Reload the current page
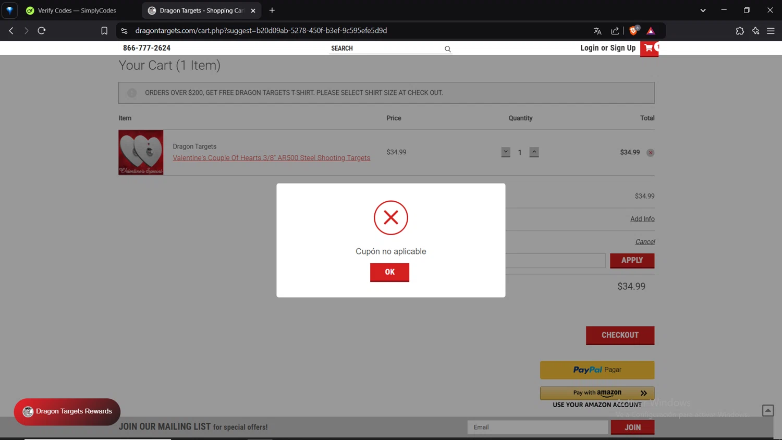The height and width of the screenshot is (440, 782). pos(42,31)
